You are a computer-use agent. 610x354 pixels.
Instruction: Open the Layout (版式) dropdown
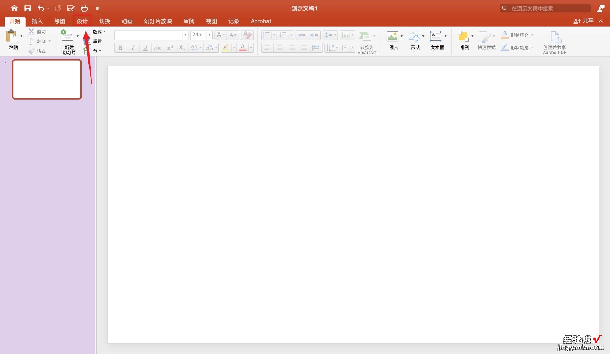95,32
